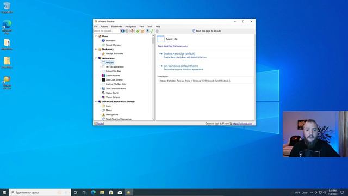Click the Recycle Bin desktop icon

7,7
